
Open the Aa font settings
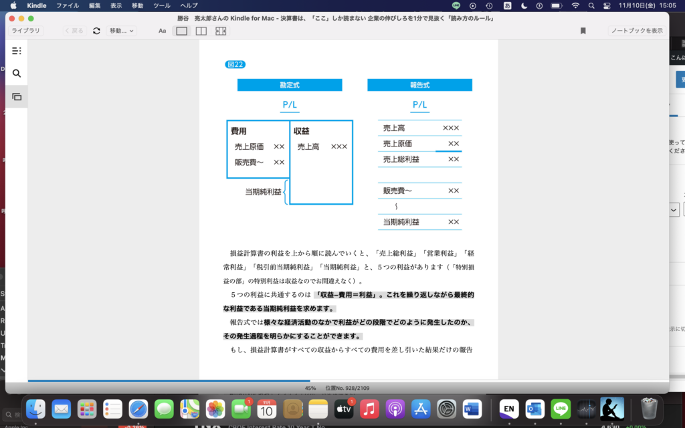tap(162, 31)
